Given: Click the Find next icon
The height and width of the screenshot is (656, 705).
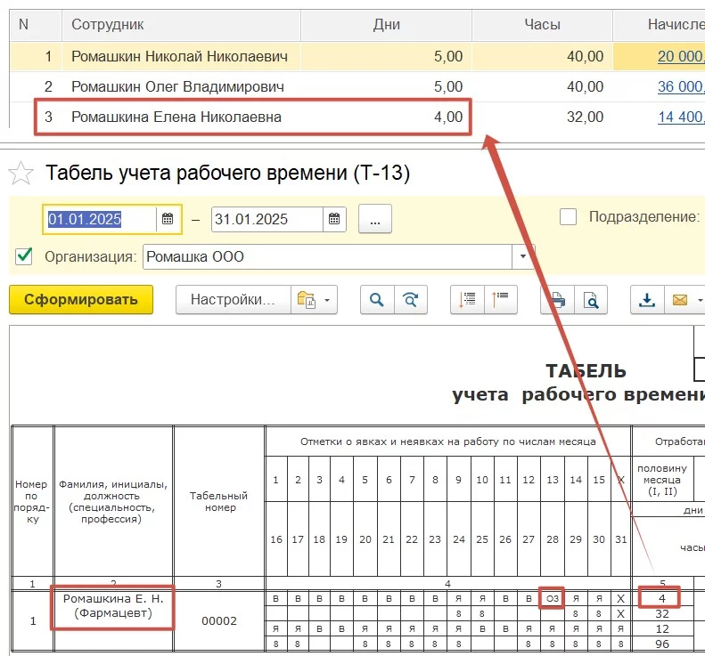Looking at the screenshot, I should coord(411,299).
